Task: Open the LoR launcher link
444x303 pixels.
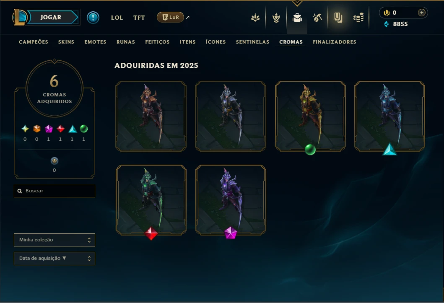Action: pos(171,17)
